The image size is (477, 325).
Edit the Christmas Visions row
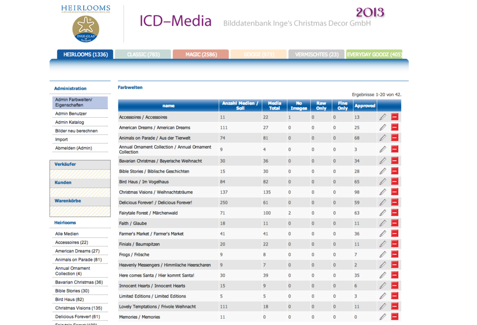click(383, 192)
